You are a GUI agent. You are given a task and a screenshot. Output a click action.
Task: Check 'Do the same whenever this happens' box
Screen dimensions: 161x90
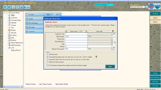(48, 65)
